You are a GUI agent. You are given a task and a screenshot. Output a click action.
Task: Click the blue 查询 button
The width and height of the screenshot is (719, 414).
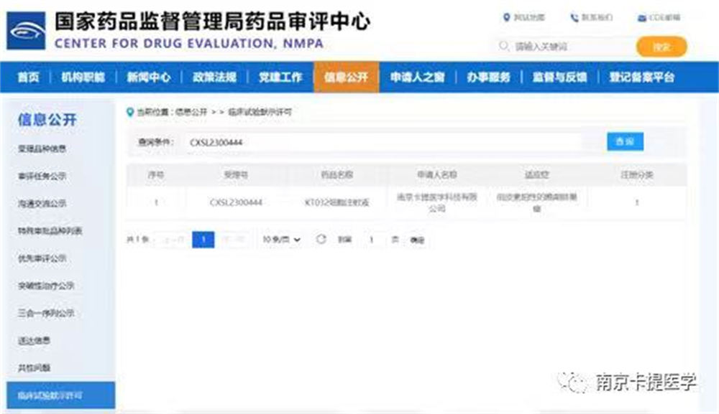point(625,141)
